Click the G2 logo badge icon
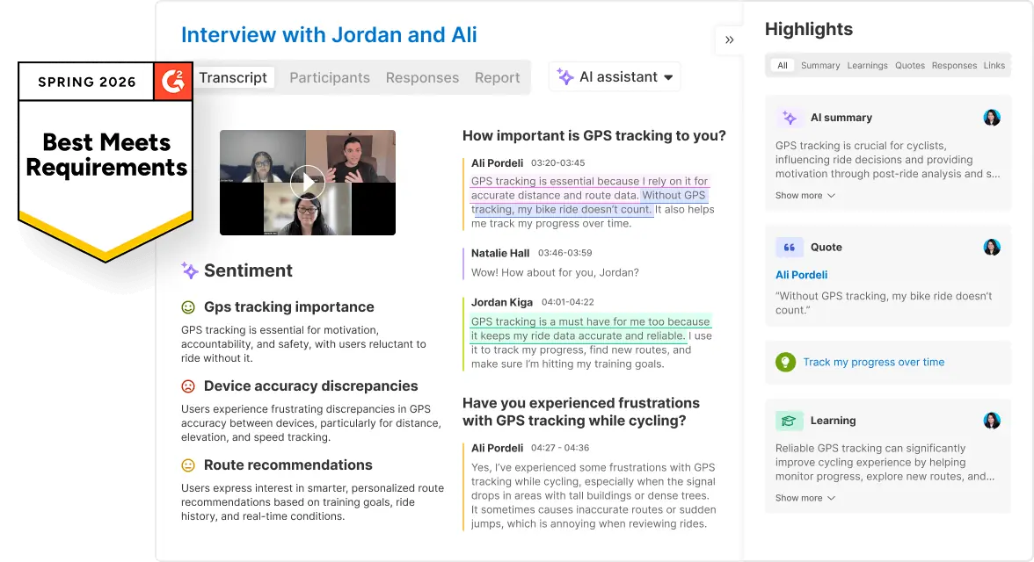 point(173,81)
